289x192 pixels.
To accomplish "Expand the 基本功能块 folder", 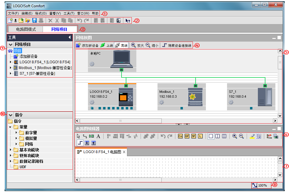I will [x=10, y=150].
